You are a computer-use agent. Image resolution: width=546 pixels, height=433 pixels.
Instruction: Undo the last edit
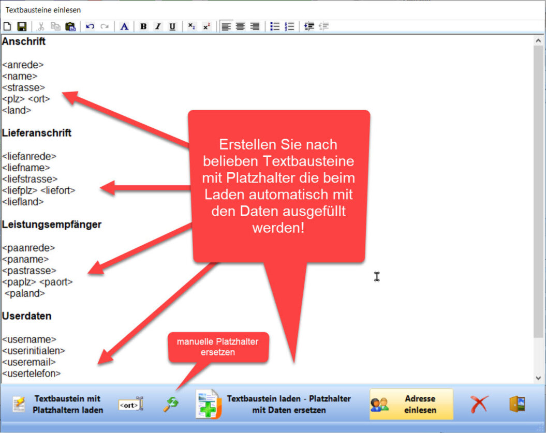click(90, 26)
